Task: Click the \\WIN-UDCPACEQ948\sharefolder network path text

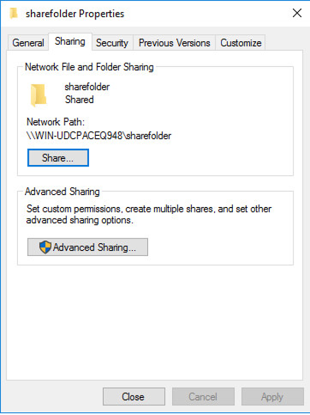Action: (x=99, y=136)
